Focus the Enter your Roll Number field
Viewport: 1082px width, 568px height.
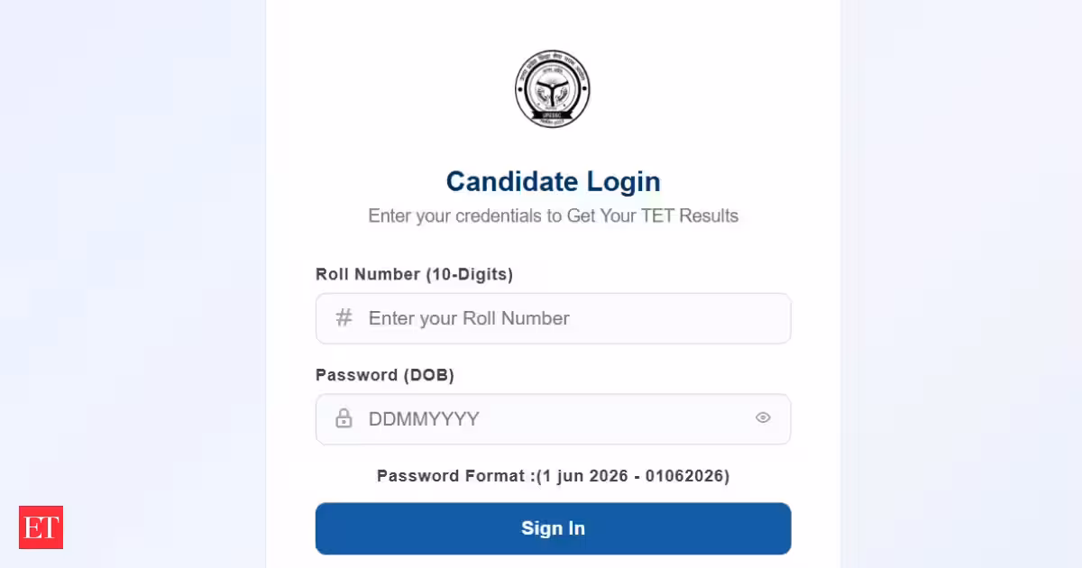point(553,318)
